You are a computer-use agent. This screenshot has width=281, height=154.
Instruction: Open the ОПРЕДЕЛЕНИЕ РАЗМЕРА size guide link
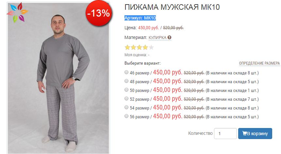click(259, 63)
